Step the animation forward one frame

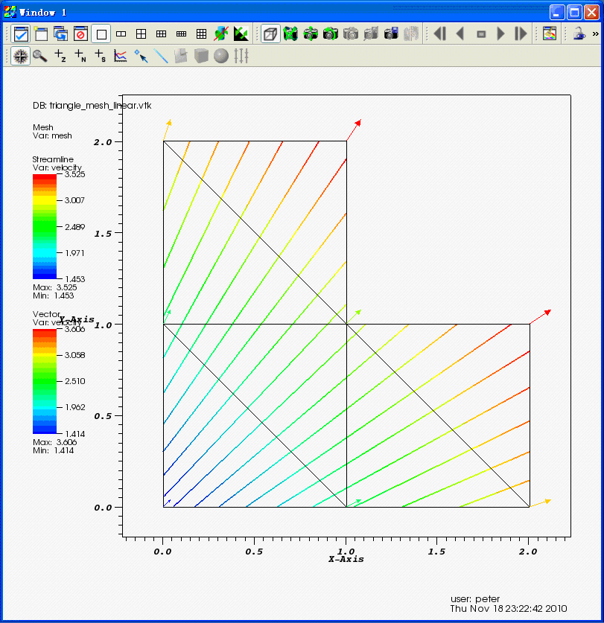click(521, 33)
